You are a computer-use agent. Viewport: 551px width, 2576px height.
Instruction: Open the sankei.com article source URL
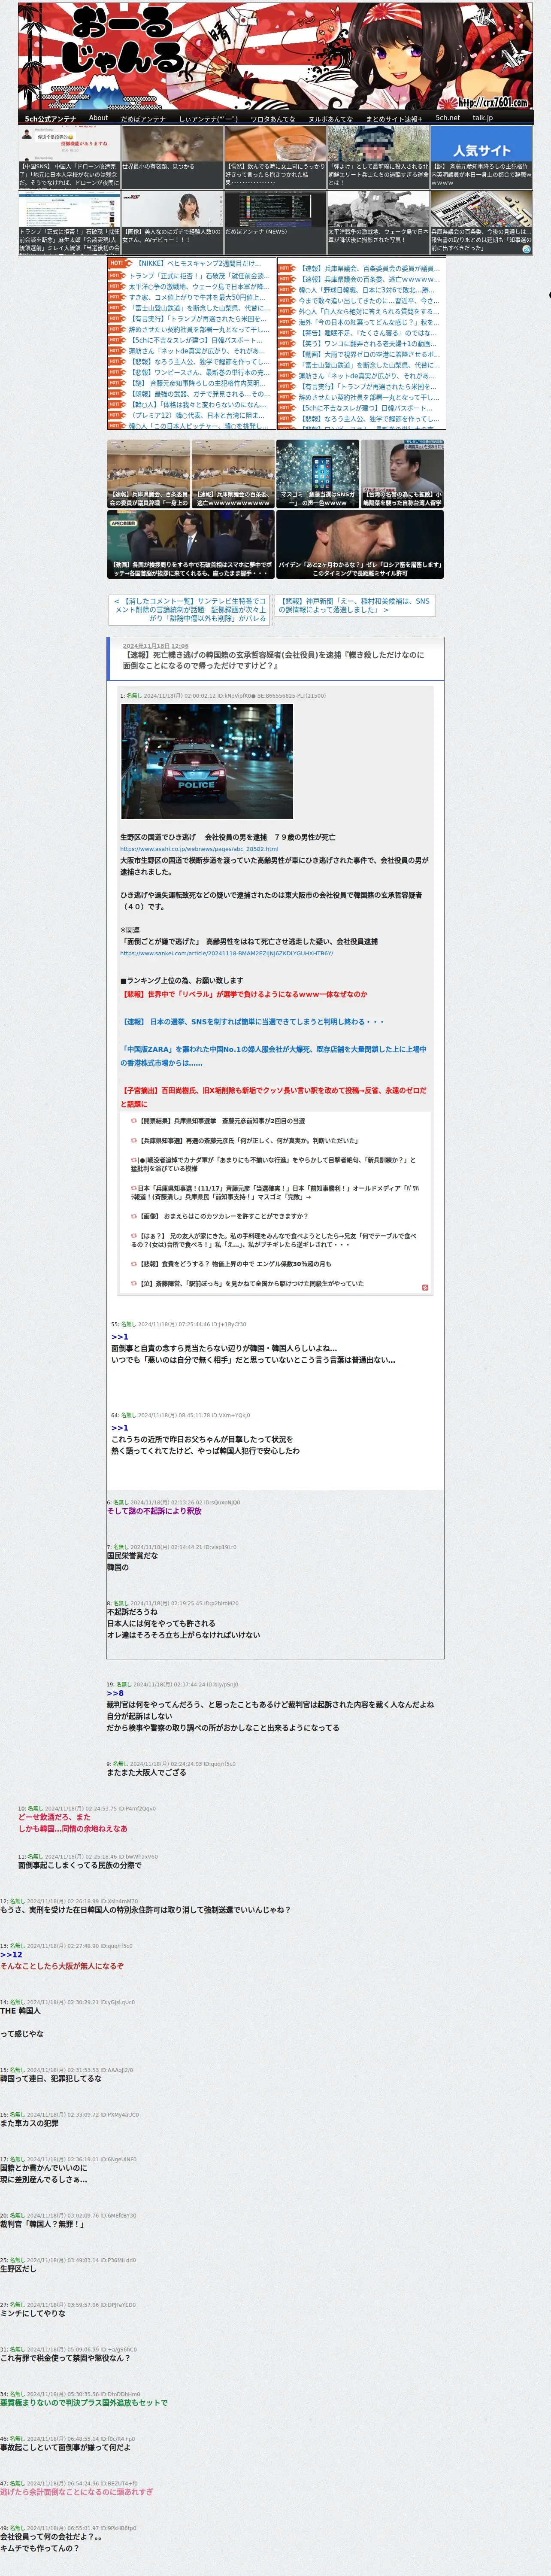coord(226,953)
